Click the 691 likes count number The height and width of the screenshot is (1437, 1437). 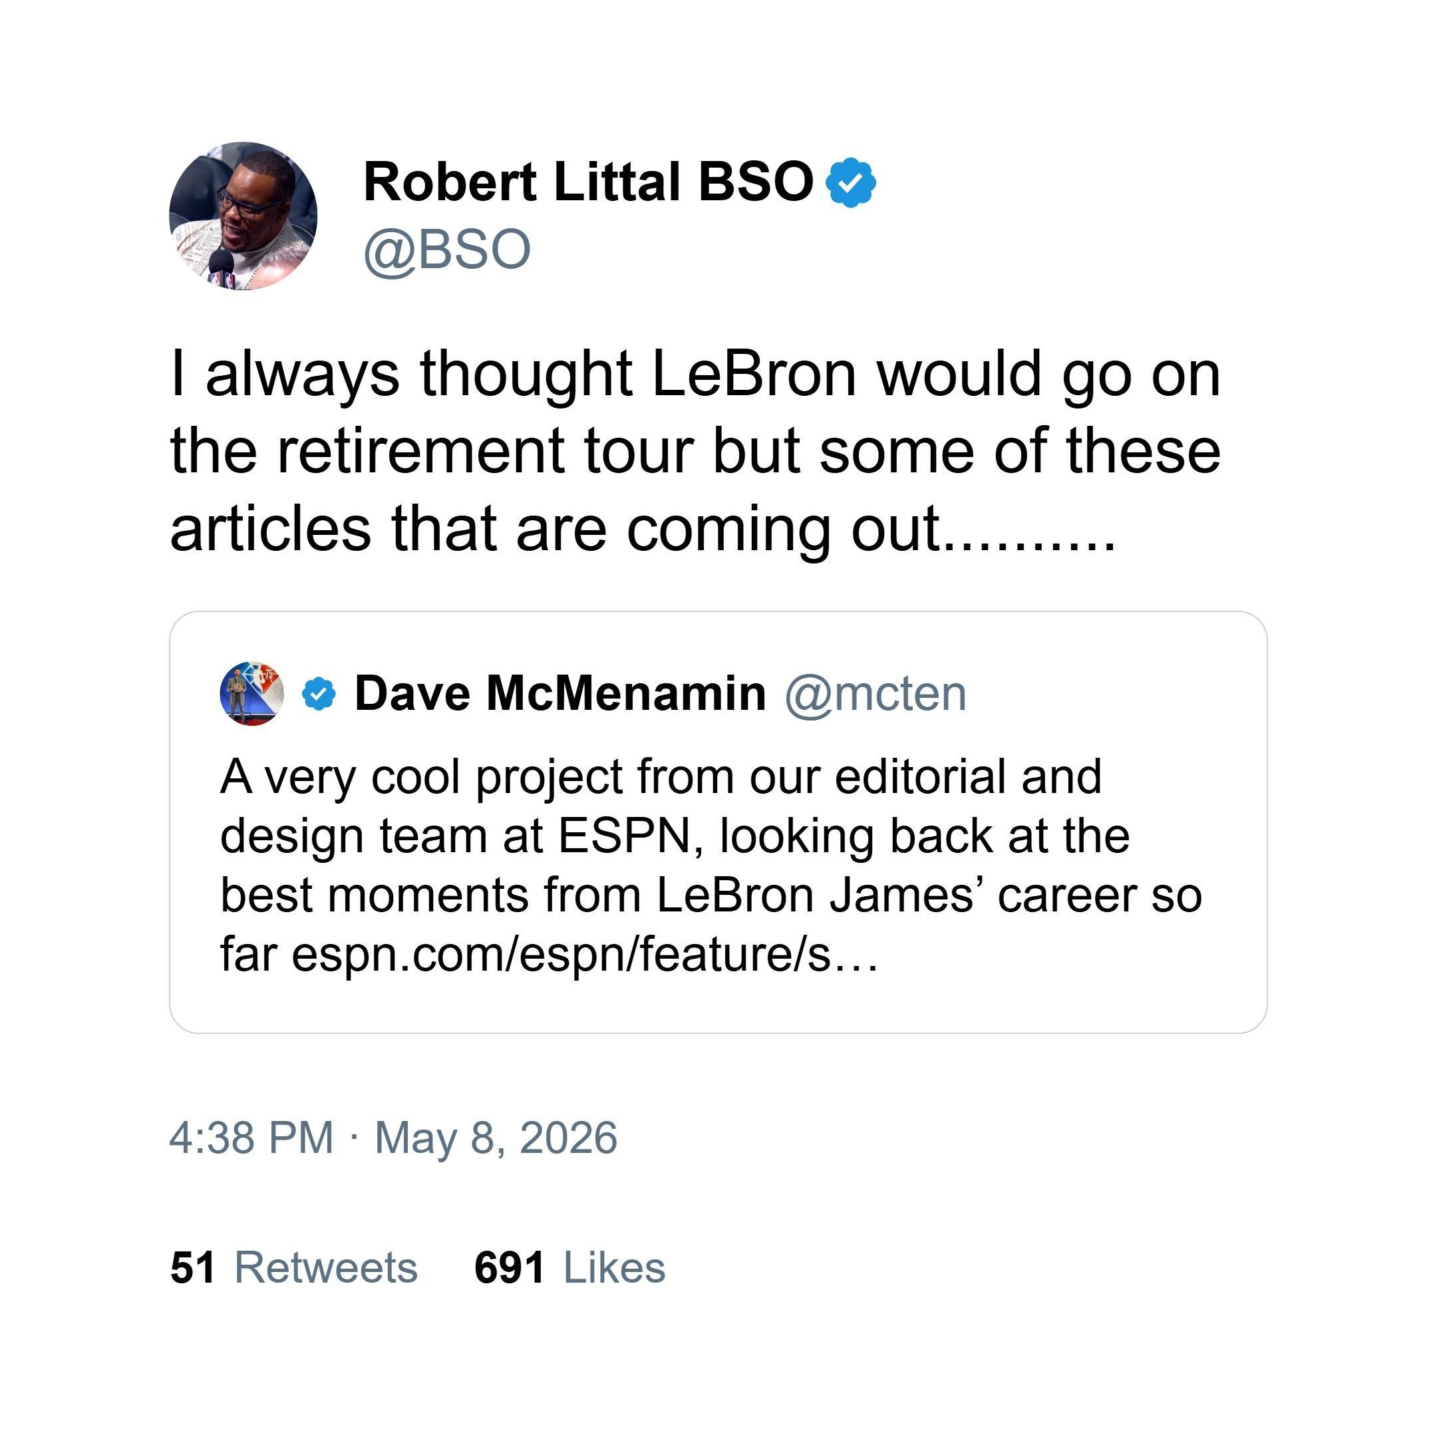510,1267
